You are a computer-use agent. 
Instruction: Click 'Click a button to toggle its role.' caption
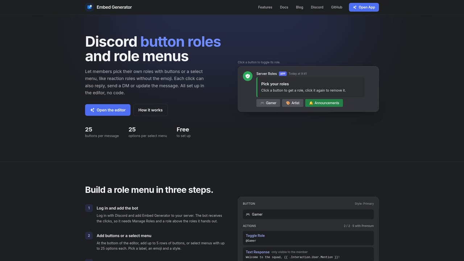tap(259, 62)
